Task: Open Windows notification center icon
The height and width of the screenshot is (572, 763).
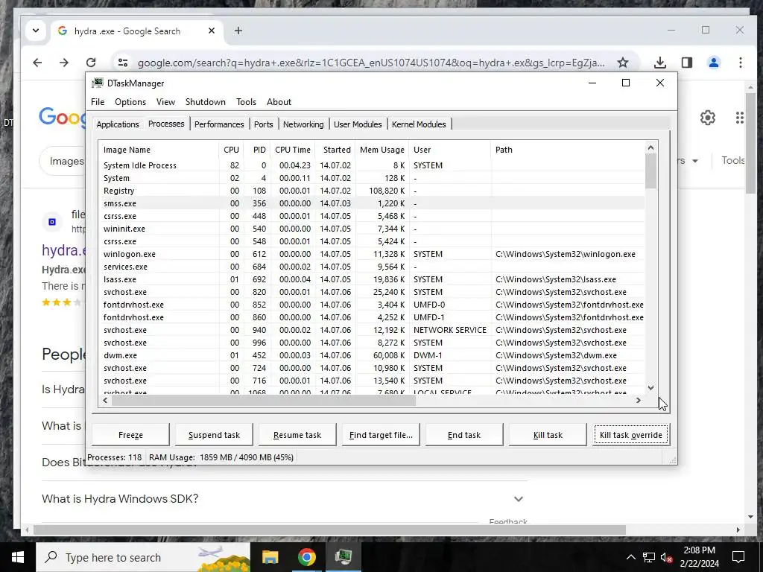Action: (738, 557)
